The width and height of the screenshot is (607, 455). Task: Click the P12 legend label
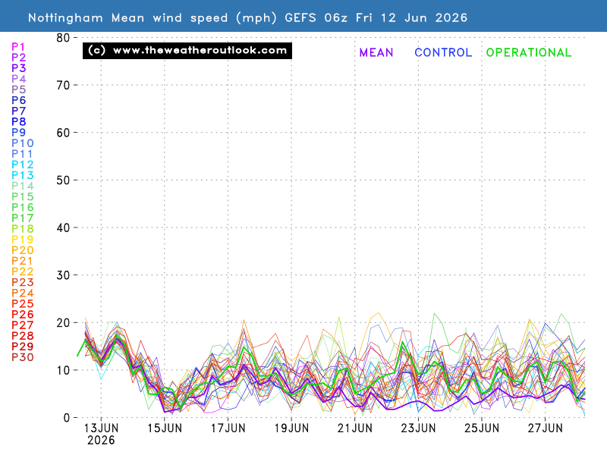click(x=23, y=165)
